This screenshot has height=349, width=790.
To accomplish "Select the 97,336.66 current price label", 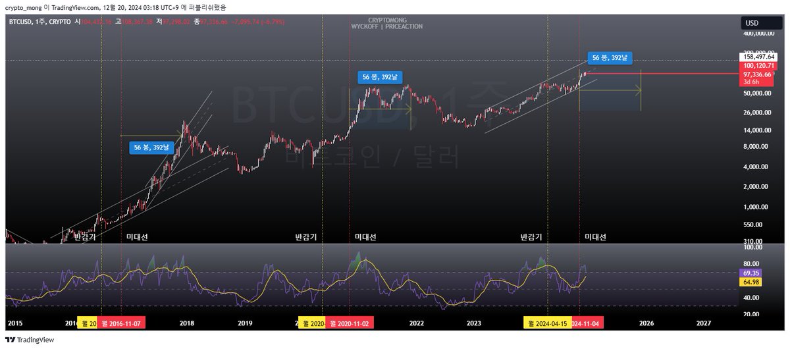I will click(758, 74).
